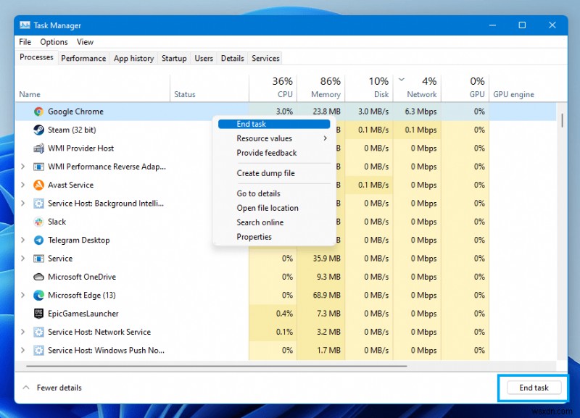Click the Google Chrome app icon
580x418 pixels.
tap(36, 112)
